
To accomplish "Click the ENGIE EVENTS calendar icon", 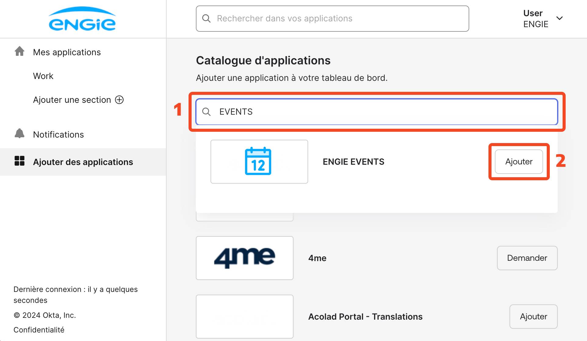I will (x=258, y=161).
